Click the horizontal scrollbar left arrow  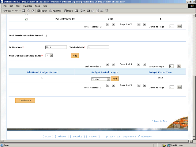(2, 141)
